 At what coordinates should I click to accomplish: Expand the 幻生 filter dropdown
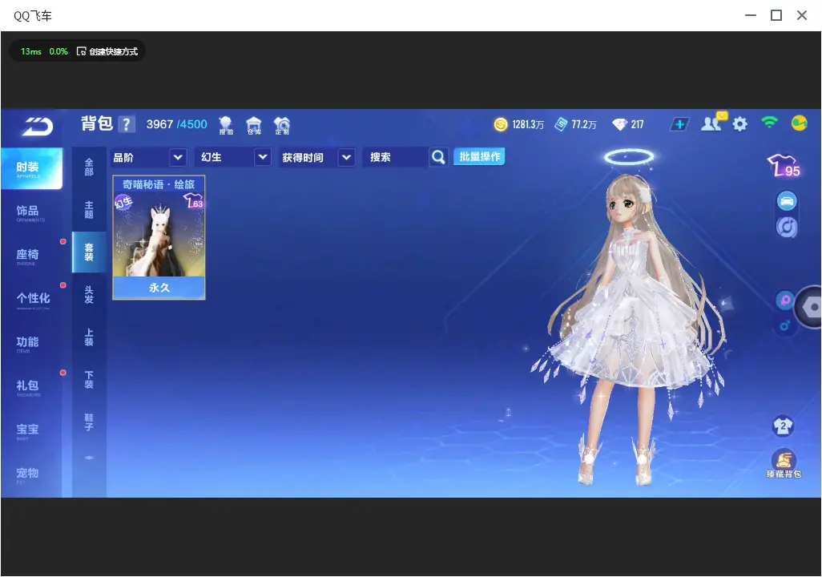(233, 157)
